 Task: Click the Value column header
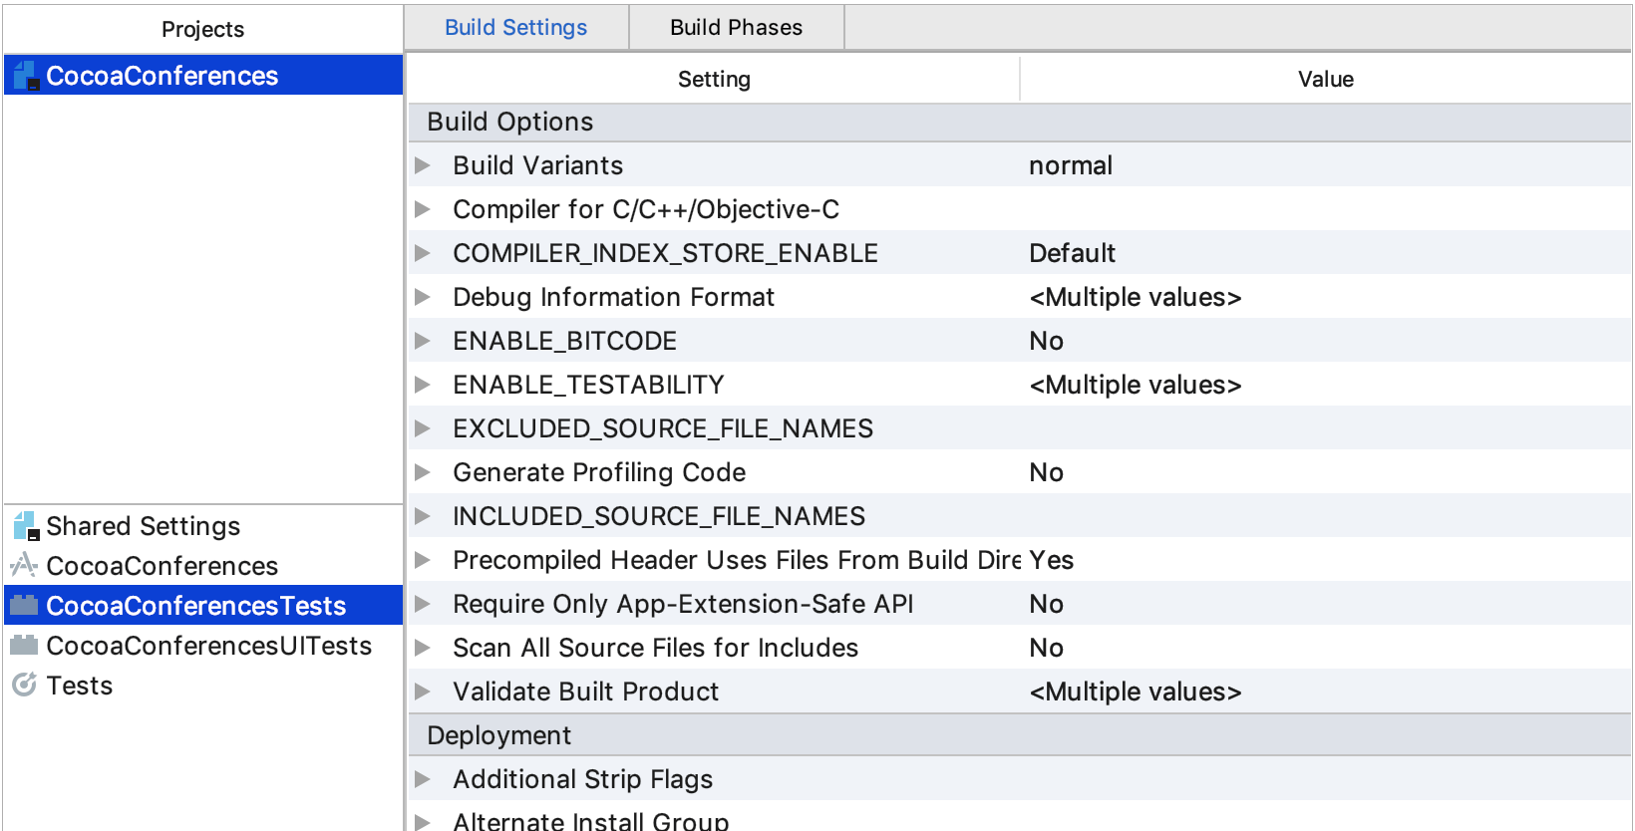[1326, 79]
